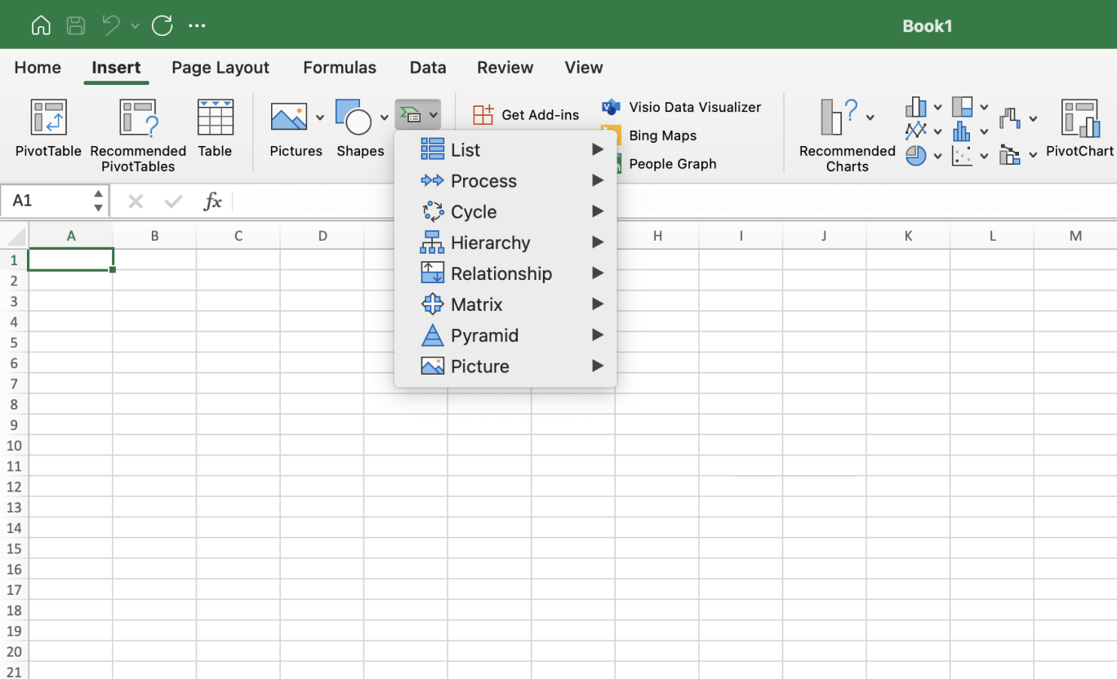This screenshot has width=1117, height=679.
Task: Switch to the Formulas ribbon tab
Action: point(340,68)
